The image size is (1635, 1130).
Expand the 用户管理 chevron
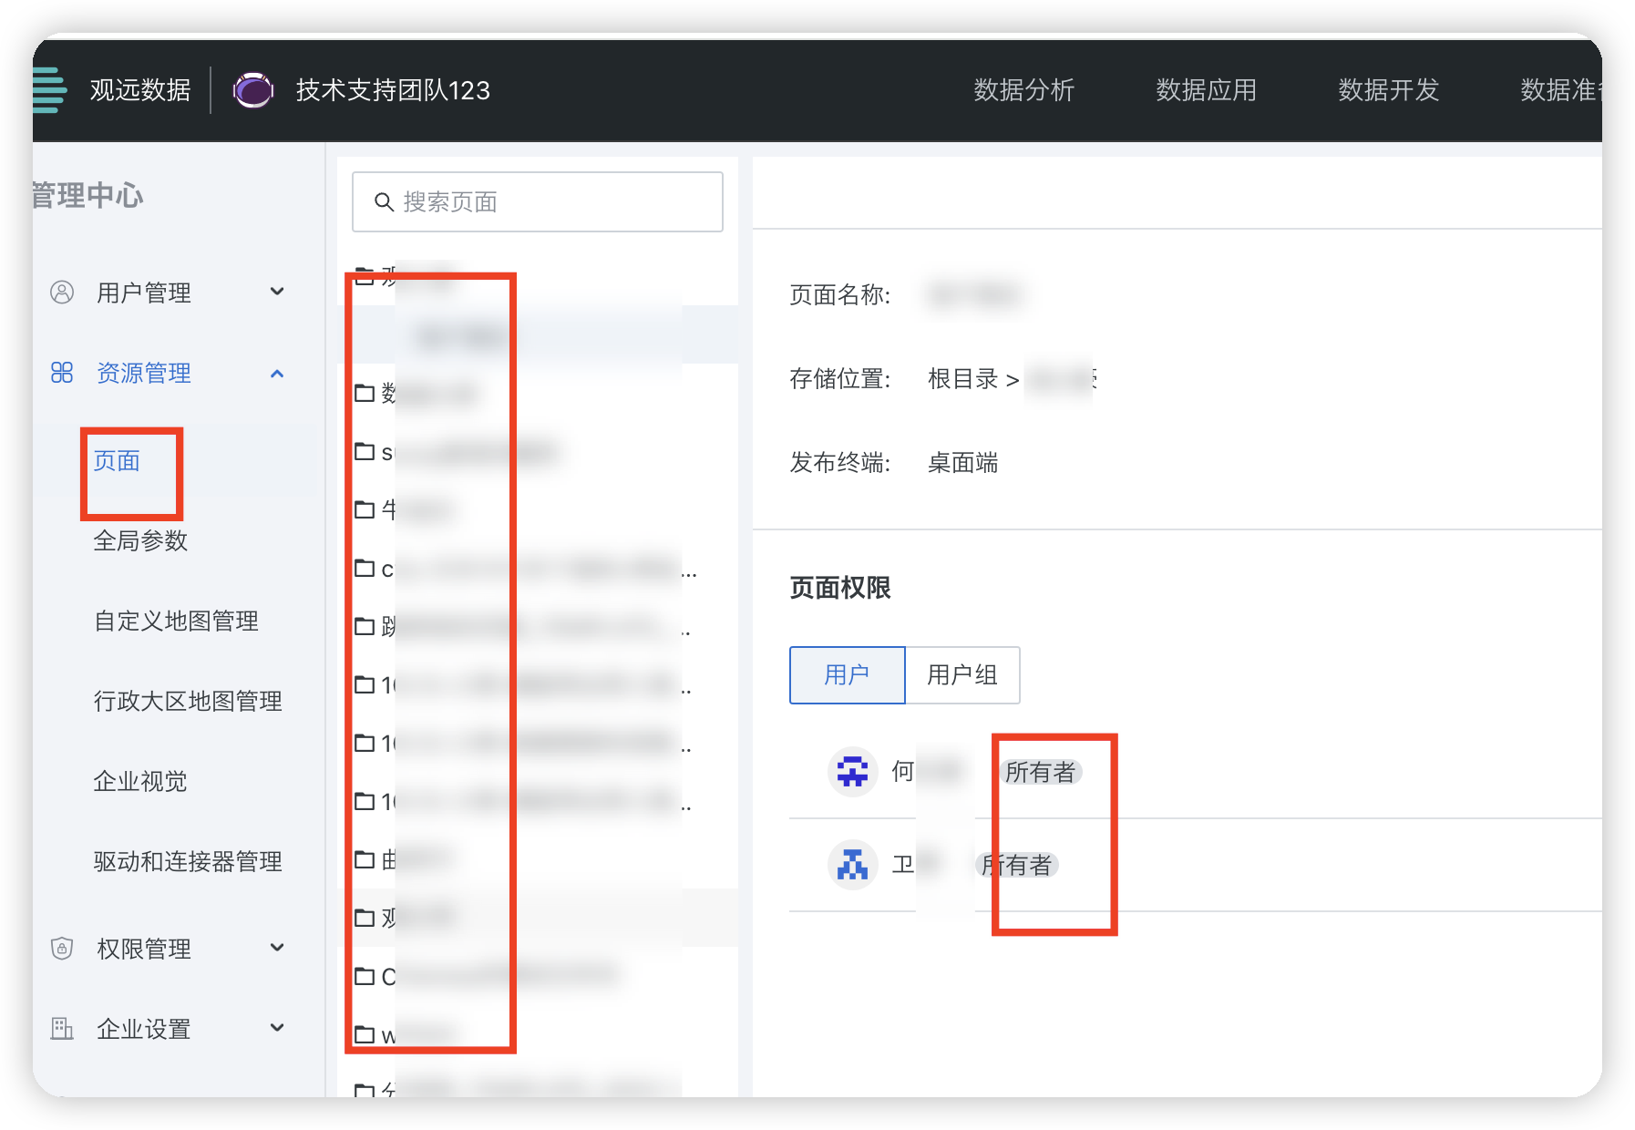click(x=277, y=293)
